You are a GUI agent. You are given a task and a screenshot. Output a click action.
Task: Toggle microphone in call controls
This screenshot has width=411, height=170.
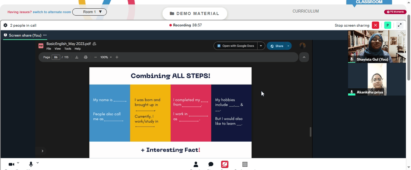[x=31, y=164]
